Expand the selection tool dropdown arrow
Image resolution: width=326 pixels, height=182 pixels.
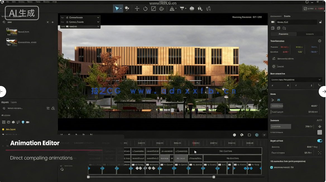[x=121, y=8]
